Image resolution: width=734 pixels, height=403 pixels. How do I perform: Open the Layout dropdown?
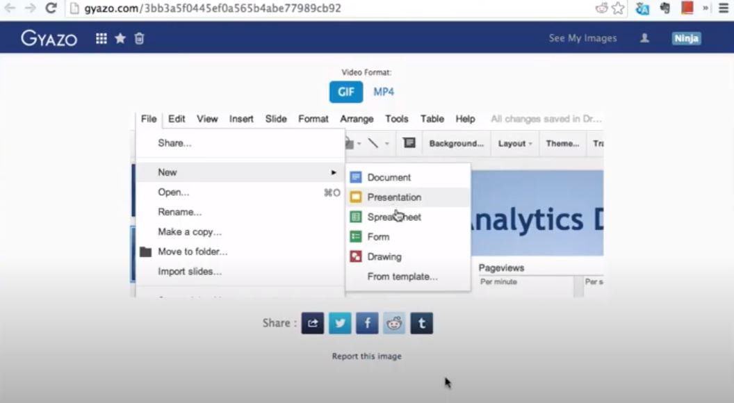[x=515, y=144]
